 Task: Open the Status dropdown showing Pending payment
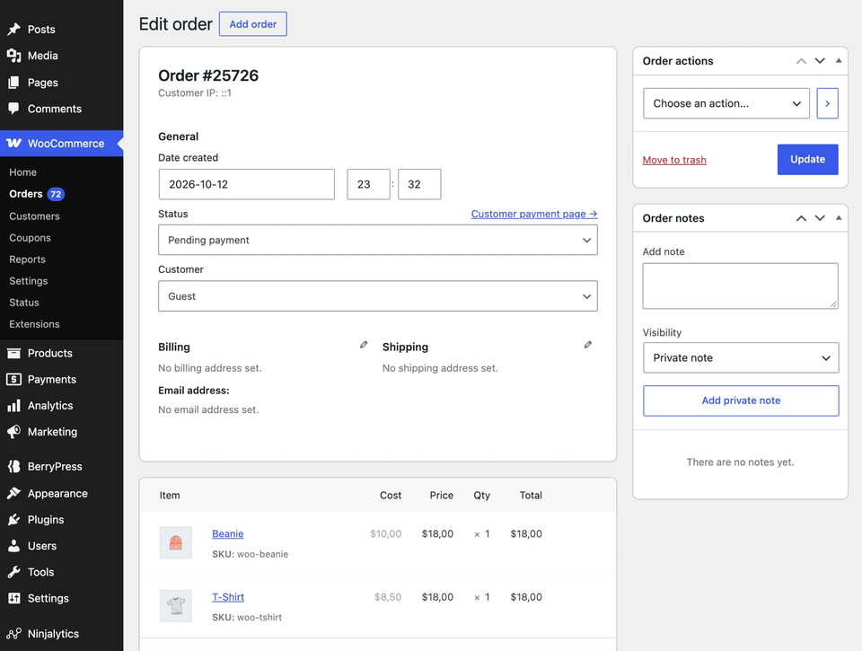378,240
